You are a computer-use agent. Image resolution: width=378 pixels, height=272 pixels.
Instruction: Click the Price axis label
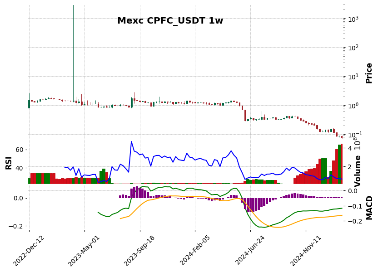(369, 73)
